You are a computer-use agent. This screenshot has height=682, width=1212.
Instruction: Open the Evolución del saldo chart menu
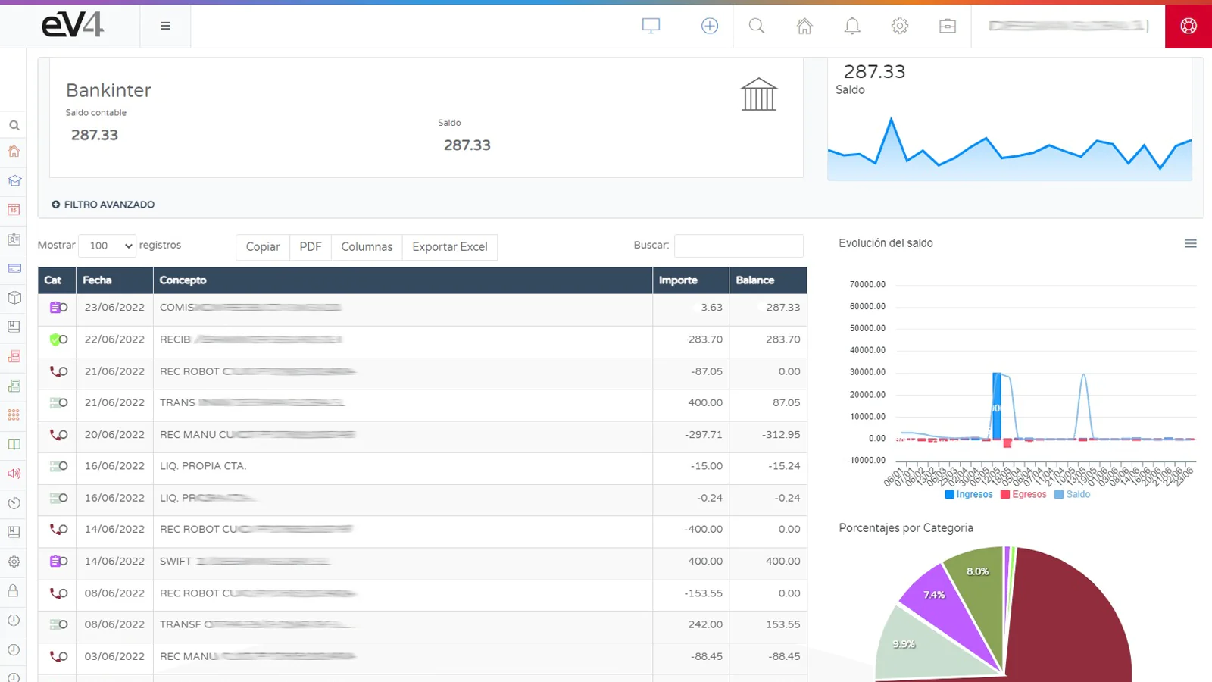click(1191, 243)
